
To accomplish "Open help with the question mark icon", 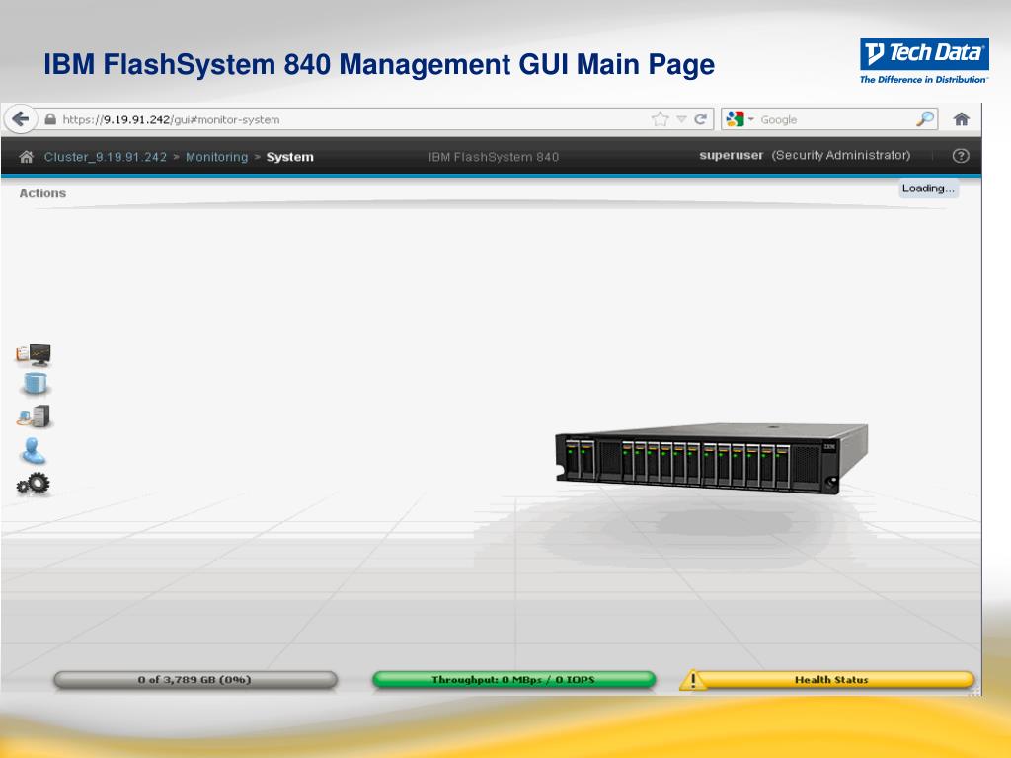I will coord(960,155).
